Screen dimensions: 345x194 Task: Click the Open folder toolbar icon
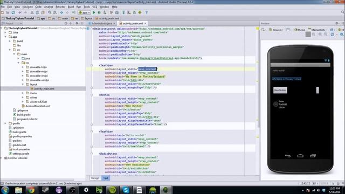click(2, 12)
